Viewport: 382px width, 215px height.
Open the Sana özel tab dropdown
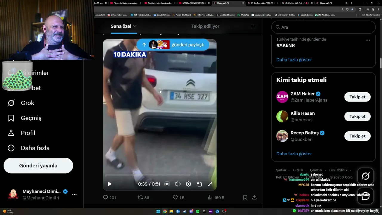(124, 26)
